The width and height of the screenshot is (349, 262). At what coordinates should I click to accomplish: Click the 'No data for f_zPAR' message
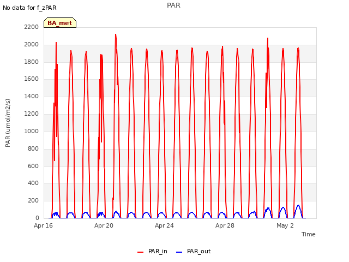coord(29,8)
